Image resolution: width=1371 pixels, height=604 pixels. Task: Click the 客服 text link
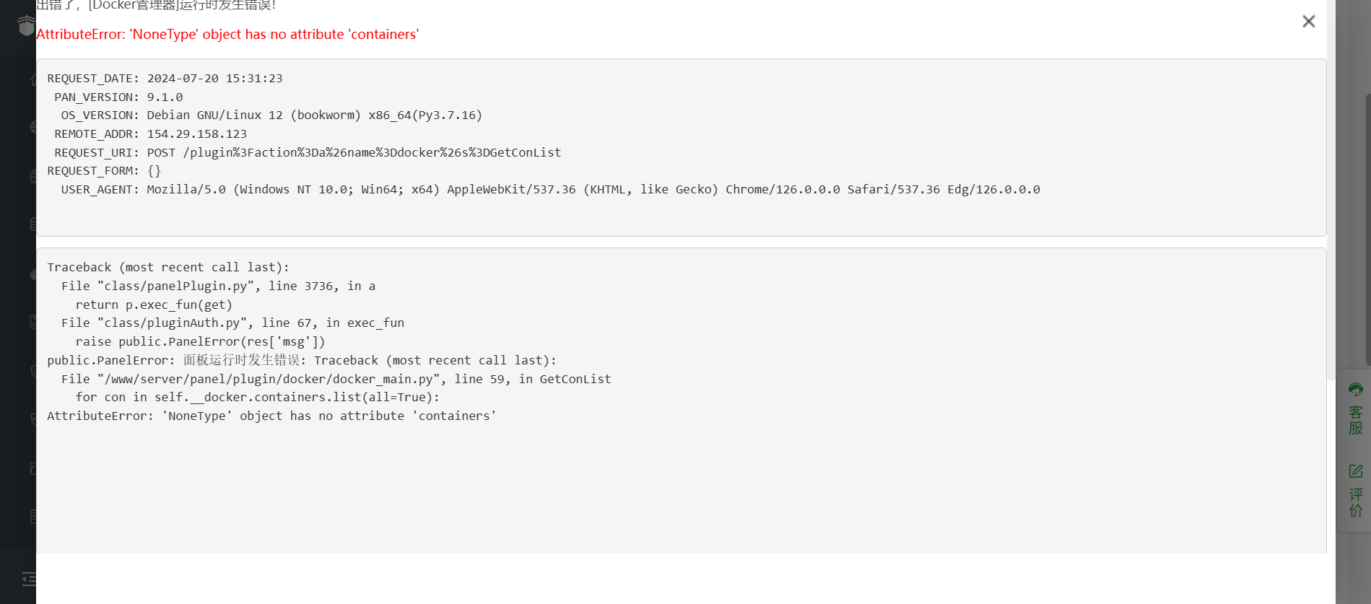coord(1356,420)
